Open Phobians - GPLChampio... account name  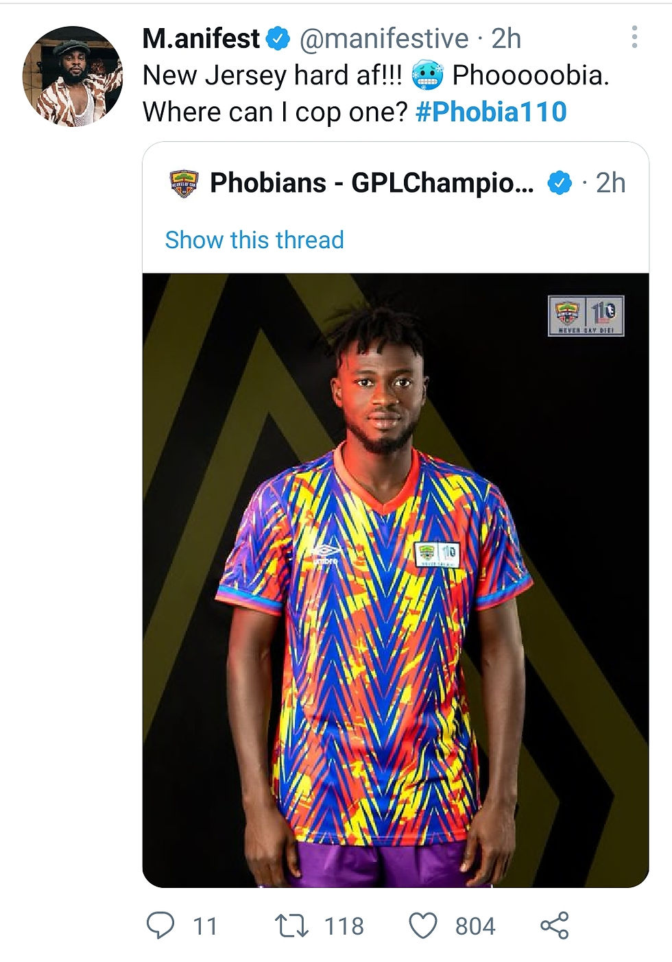(x=372, y=183)
